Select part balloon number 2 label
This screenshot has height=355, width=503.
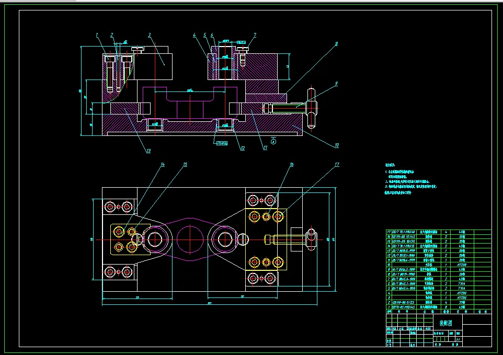[x=112, y=35]
